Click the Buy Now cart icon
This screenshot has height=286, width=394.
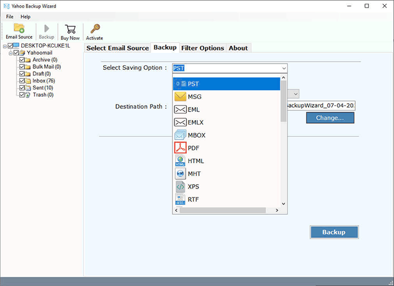pos(70,29)
